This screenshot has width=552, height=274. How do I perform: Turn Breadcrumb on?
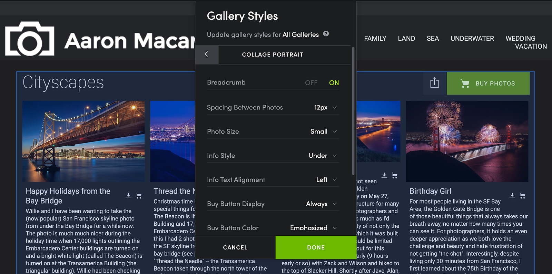click(x=334, y=83)
